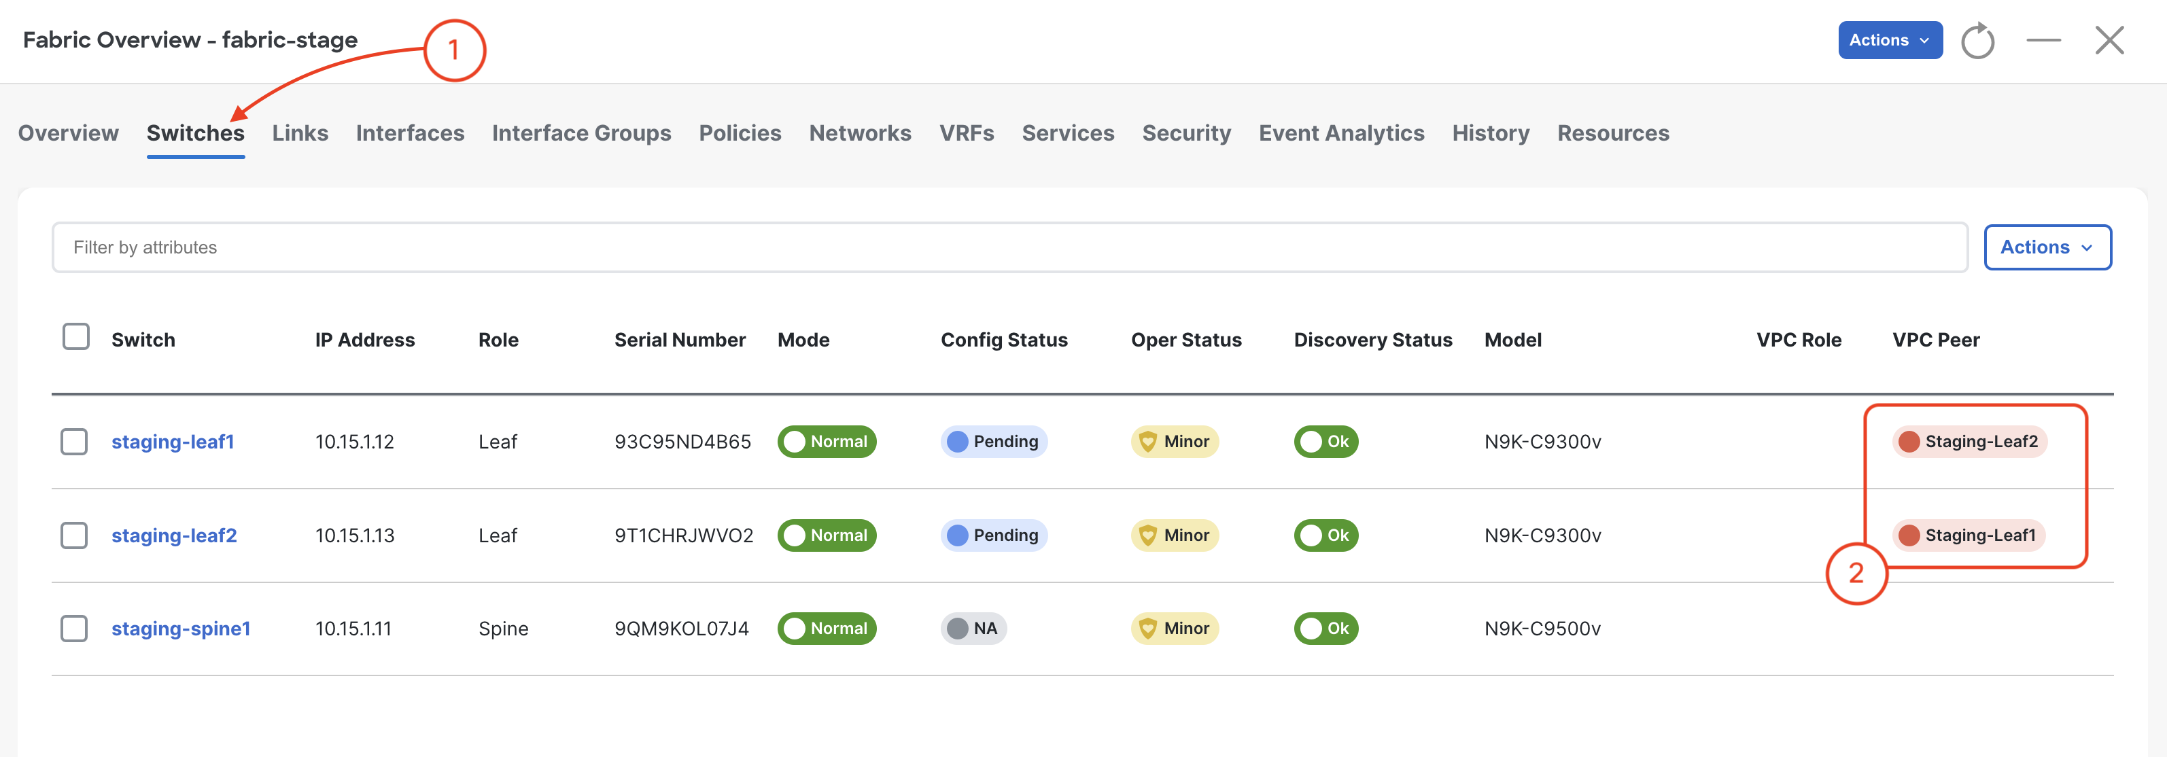The image size is (2167, 757).
Task: Sort by the Switch column header
Action: click(143, 340)
